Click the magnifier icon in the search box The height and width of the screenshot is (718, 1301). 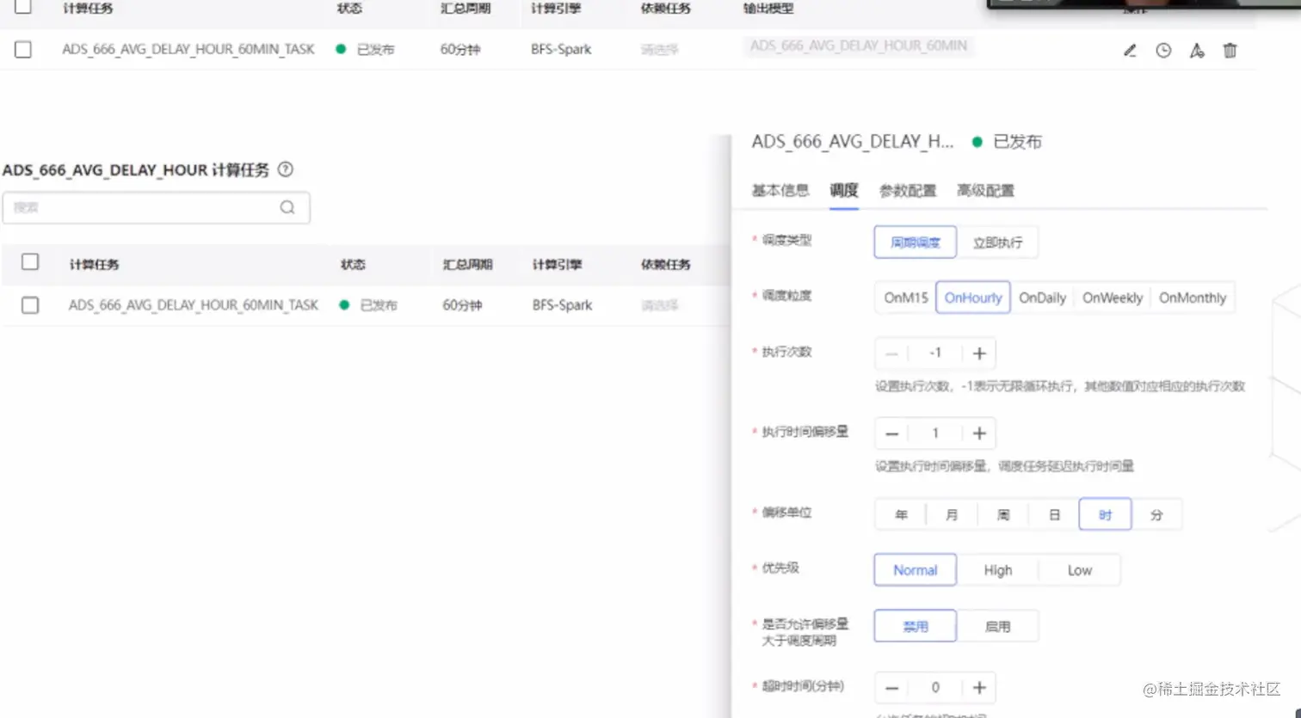click(x=287, y=207)
